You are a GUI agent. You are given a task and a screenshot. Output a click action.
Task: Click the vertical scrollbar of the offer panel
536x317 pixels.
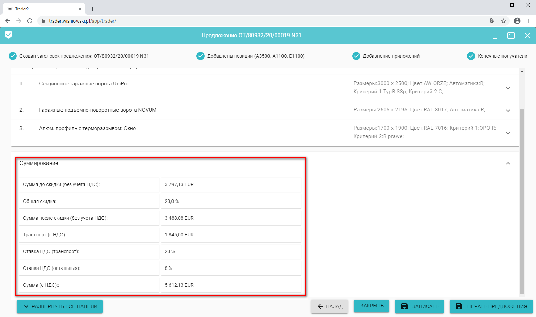tap(521, 202)
